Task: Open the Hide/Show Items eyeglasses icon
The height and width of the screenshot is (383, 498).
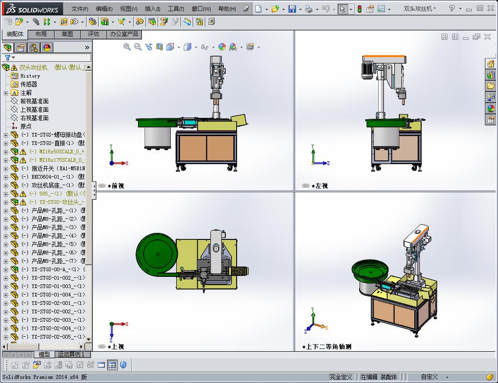Action: [204, 47]
